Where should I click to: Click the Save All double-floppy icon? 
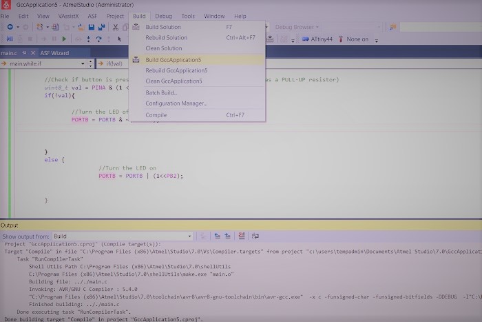point(101,27)
